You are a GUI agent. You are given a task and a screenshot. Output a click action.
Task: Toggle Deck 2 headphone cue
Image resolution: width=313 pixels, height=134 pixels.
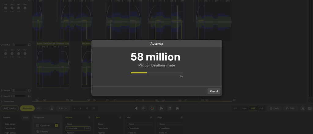[x=29, y=45]
